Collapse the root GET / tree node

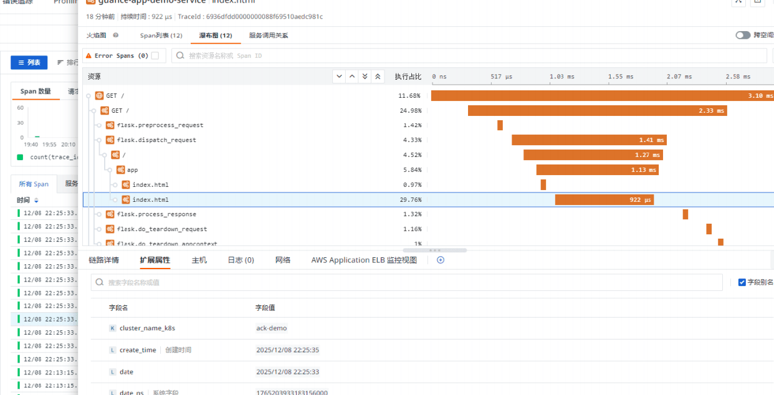click(88, 96)
